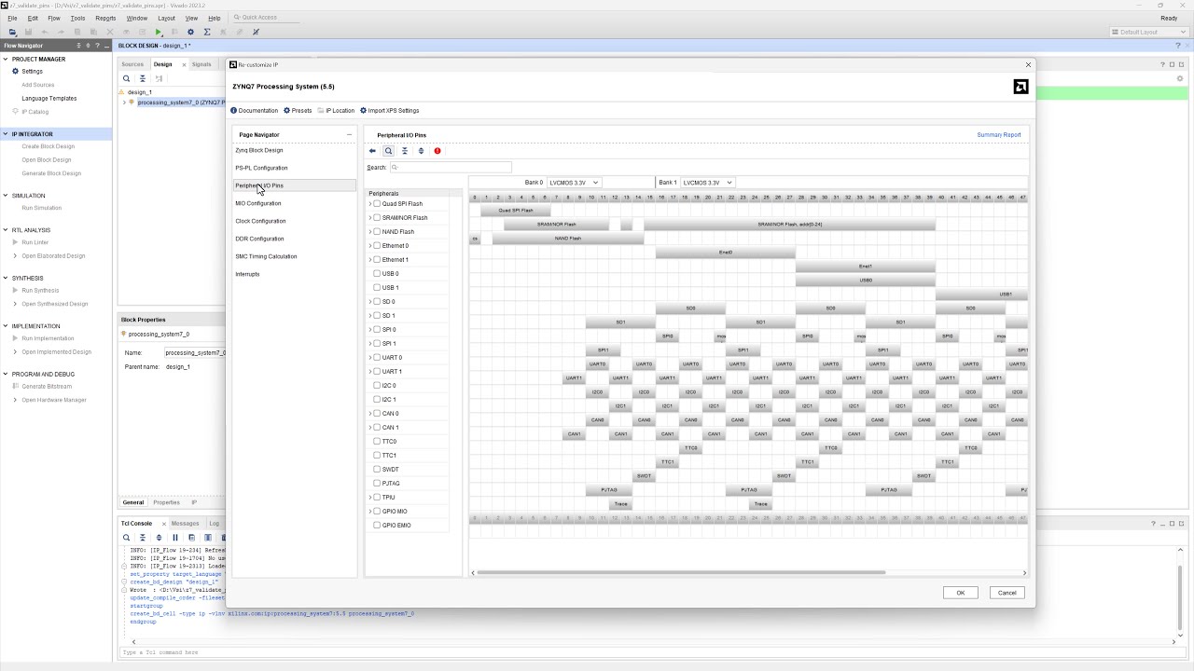The image size is (1194, 671).
Task: Select MIO Configuration page
Action: [x=258, y=203]
